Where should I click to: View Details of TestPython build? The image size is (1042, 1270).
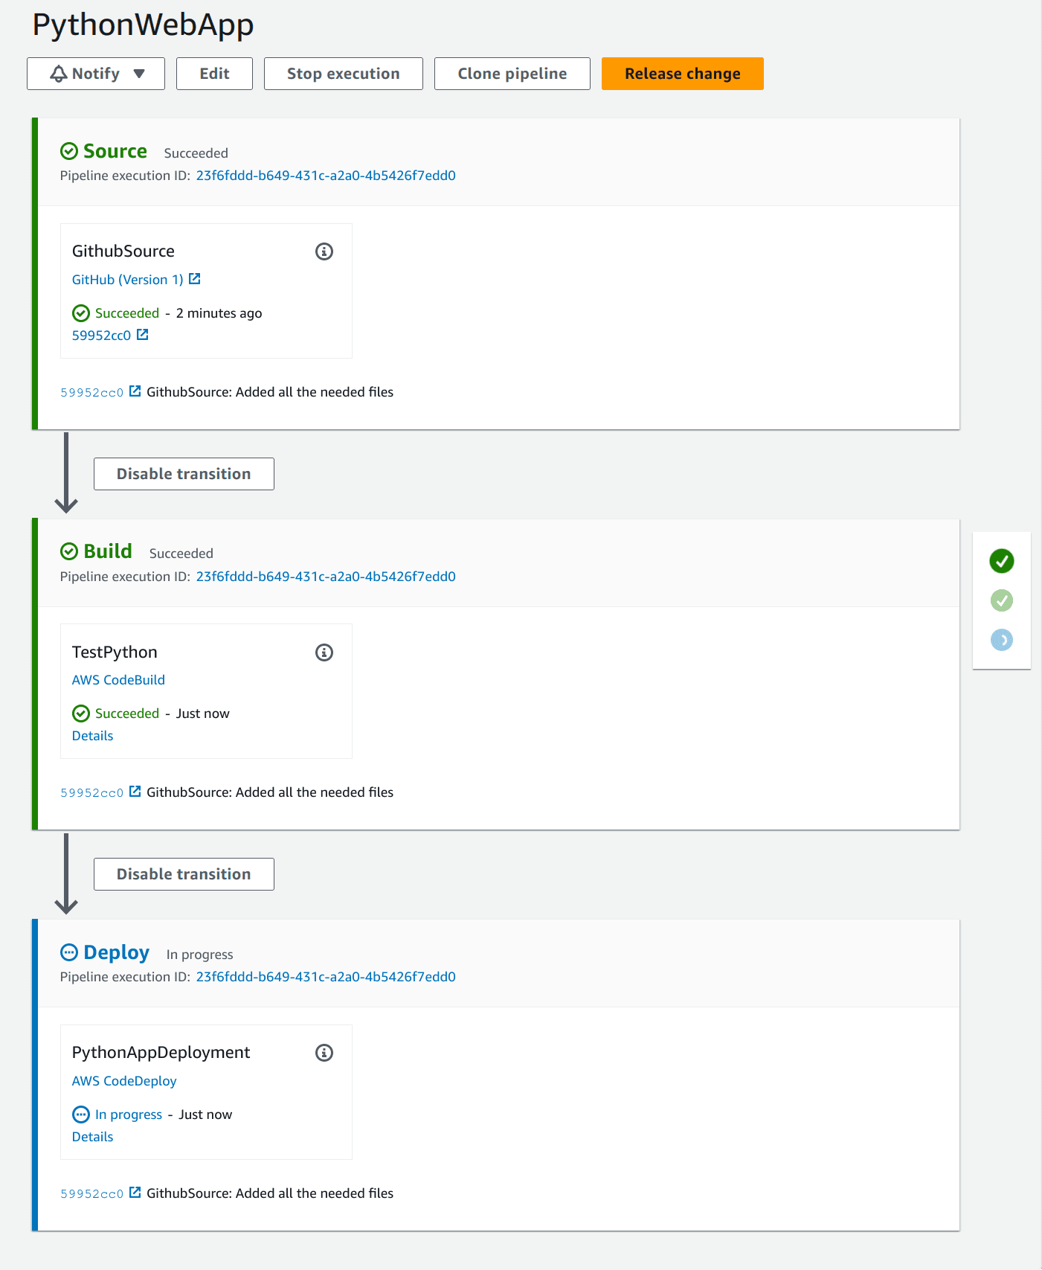(93, 736)
